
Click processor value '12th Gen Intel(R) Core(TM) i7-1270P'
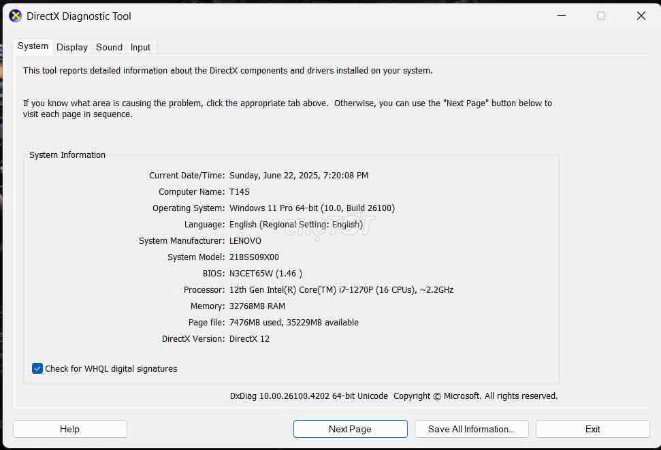pyautogui.click(x=301, y=290)
